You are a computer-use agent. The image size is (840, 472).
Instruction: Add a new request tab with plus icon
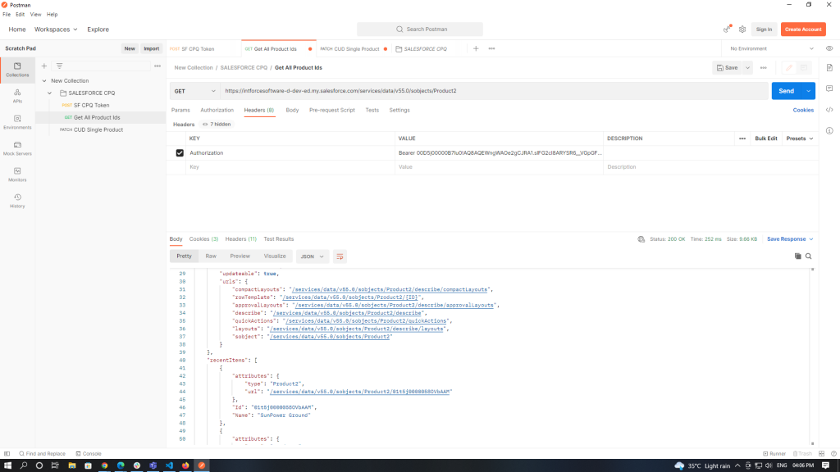(x=476, y=48)
